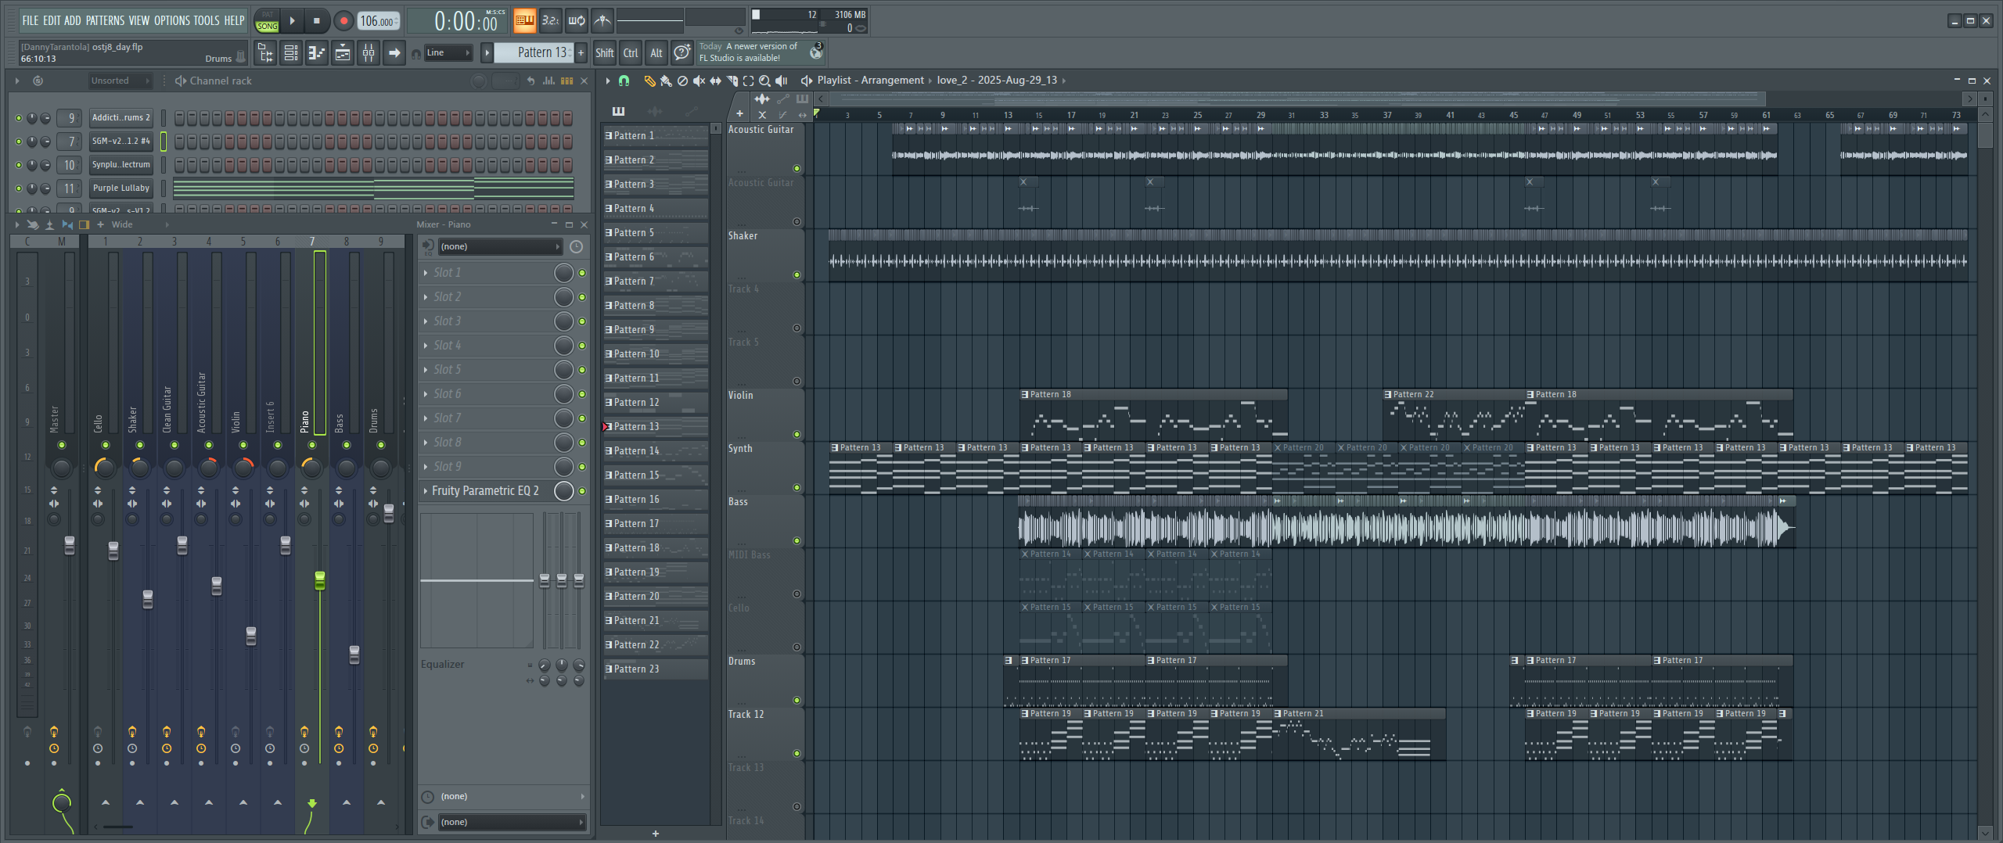Expand the Slot 1 effect menu arrow
The height and width of the screenshot is (843, 2003).
[425, 273]
